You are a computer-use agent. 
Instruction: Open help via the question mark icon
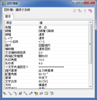click(85, 11)
